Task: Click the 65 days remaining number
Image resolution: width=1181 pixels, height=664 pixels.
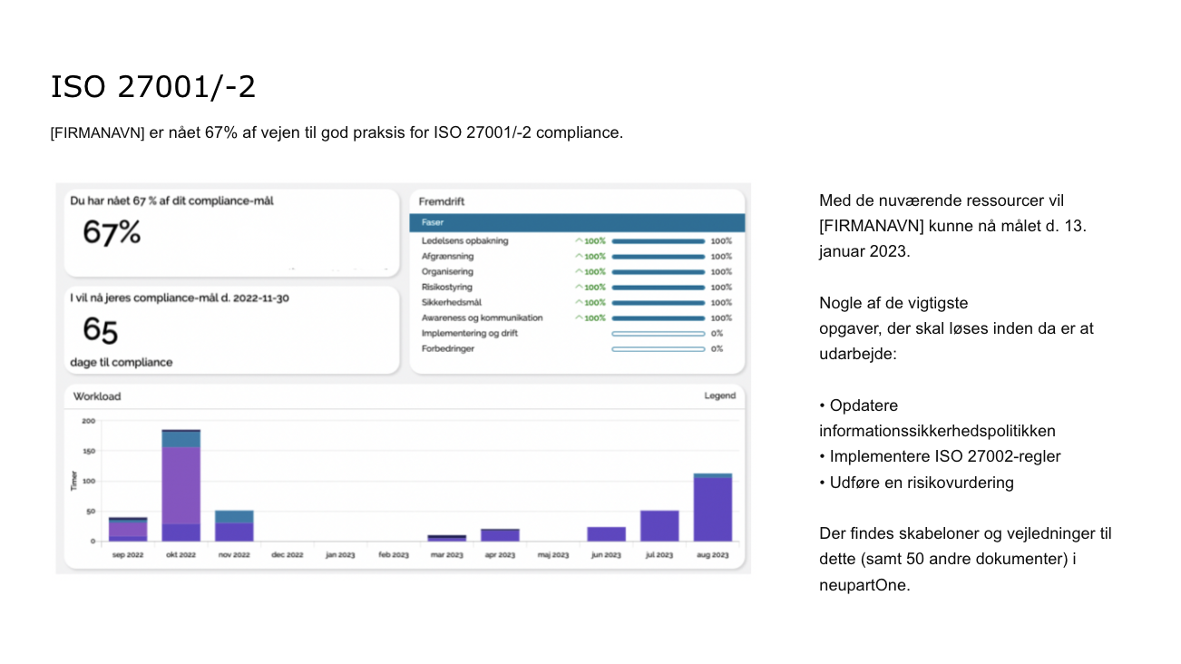Action: point(101,330)
